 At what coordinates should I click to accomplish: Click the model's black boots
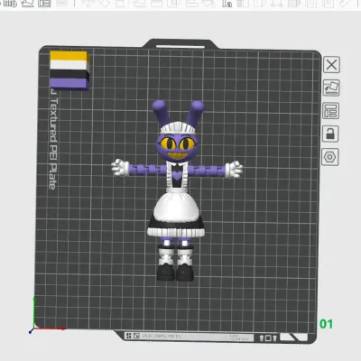(x=175, y=273)
